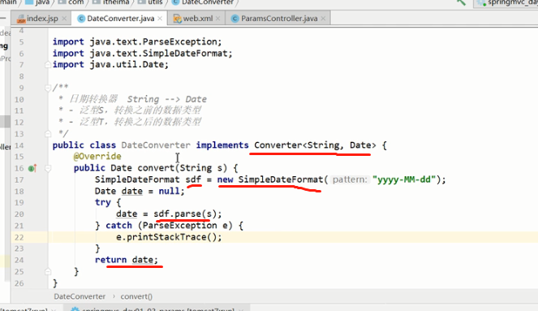Image resolution: width=538 pixels, height=311 pixels.
Task: Close the ParamsController.java tab
Action: click(x=323, y=19)
